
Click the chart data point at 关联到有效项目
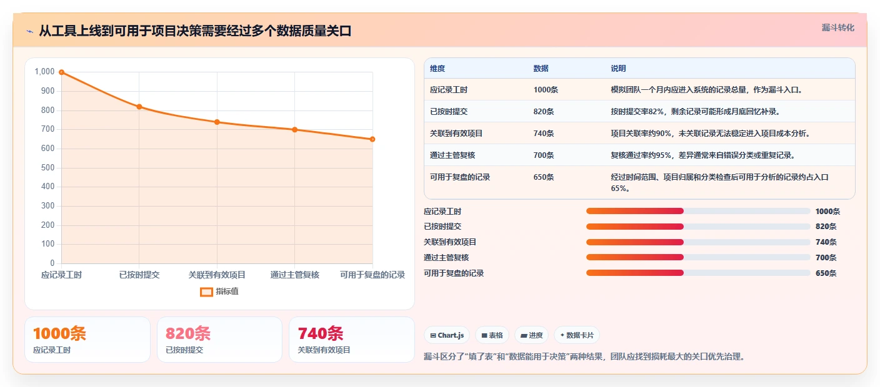pos(217,122)
